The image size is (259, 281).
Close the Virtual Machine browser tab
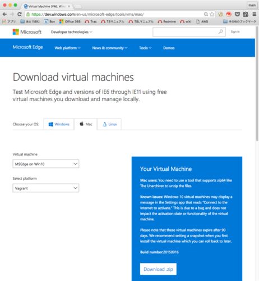[x=69, y=6]
